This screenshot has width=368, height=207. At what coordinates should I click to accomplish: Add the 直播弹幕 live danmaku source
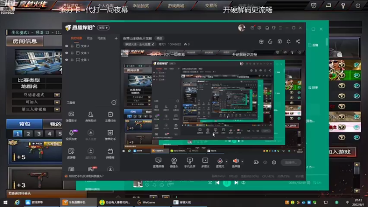click(x=158, y=162)
